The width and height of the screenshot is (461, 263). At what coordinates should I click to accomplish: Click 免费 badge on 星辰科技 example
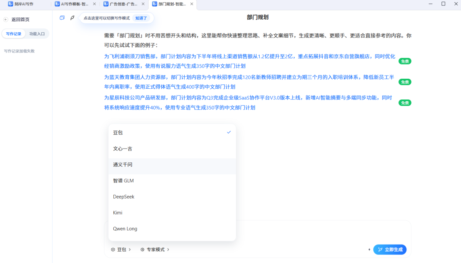tap(405, 103)
